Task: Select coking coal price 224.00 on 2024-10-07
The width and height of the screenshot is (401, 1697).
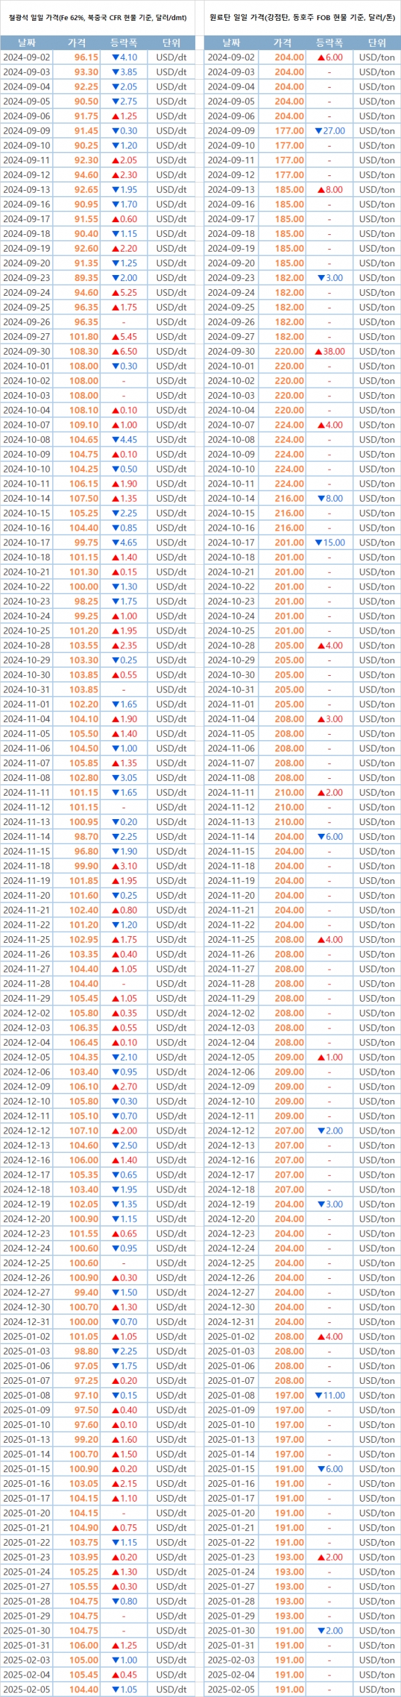Action: coord(289,425)
